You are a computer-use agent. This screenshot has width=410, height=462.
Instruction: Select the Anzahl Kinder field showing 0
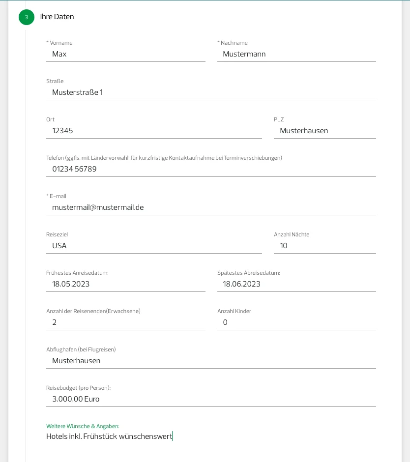click(296, 322)
